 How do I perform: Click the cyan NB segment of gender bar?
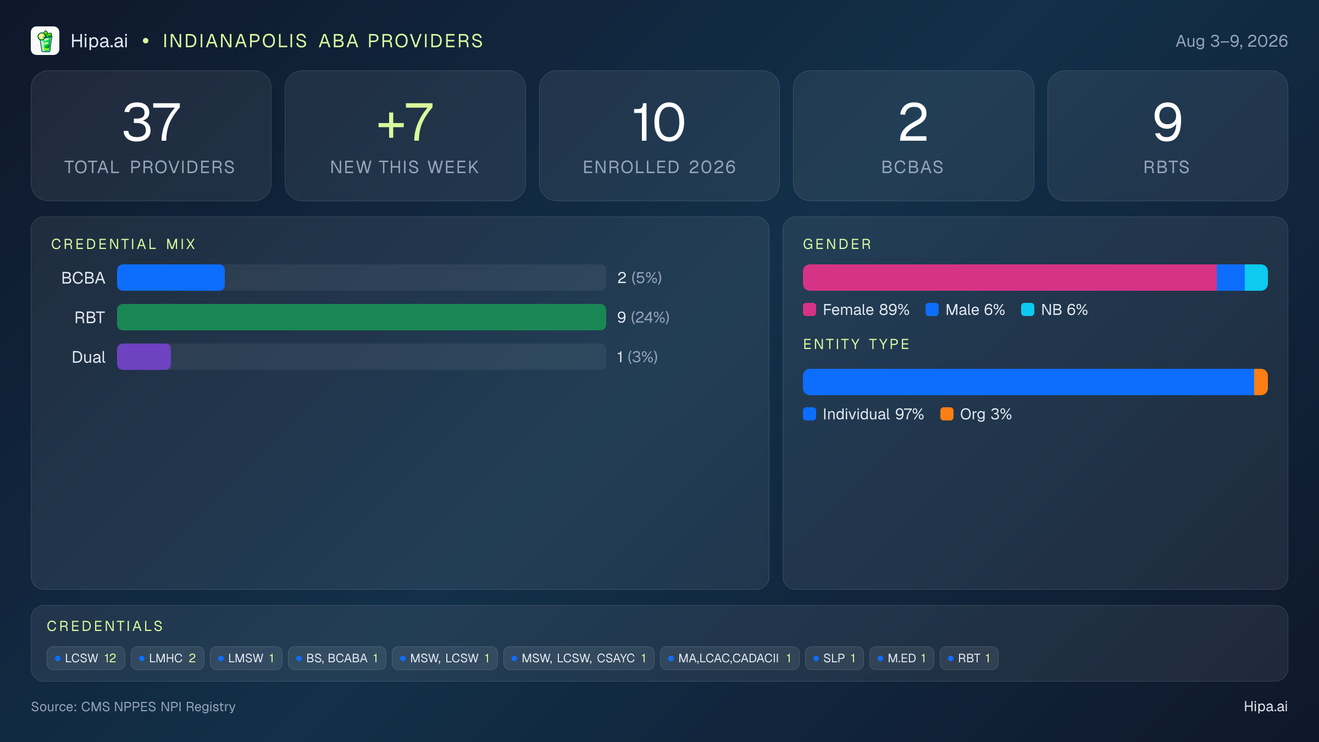click(1256, 278)
